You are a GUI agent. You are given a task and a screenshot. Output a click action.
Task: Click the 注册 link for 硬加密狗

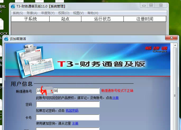(75, 123)
